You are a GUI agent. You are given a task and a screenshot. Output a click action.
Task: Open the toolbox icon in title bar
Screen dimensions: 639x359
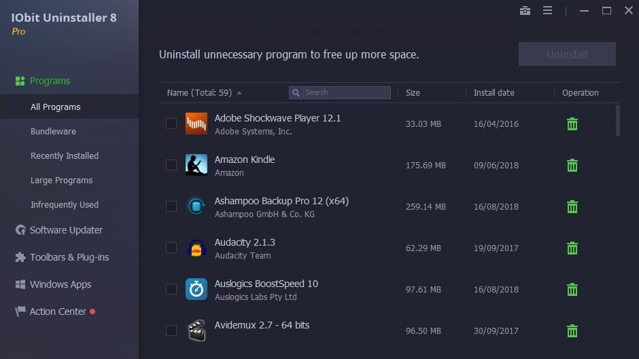click(525, 11)
